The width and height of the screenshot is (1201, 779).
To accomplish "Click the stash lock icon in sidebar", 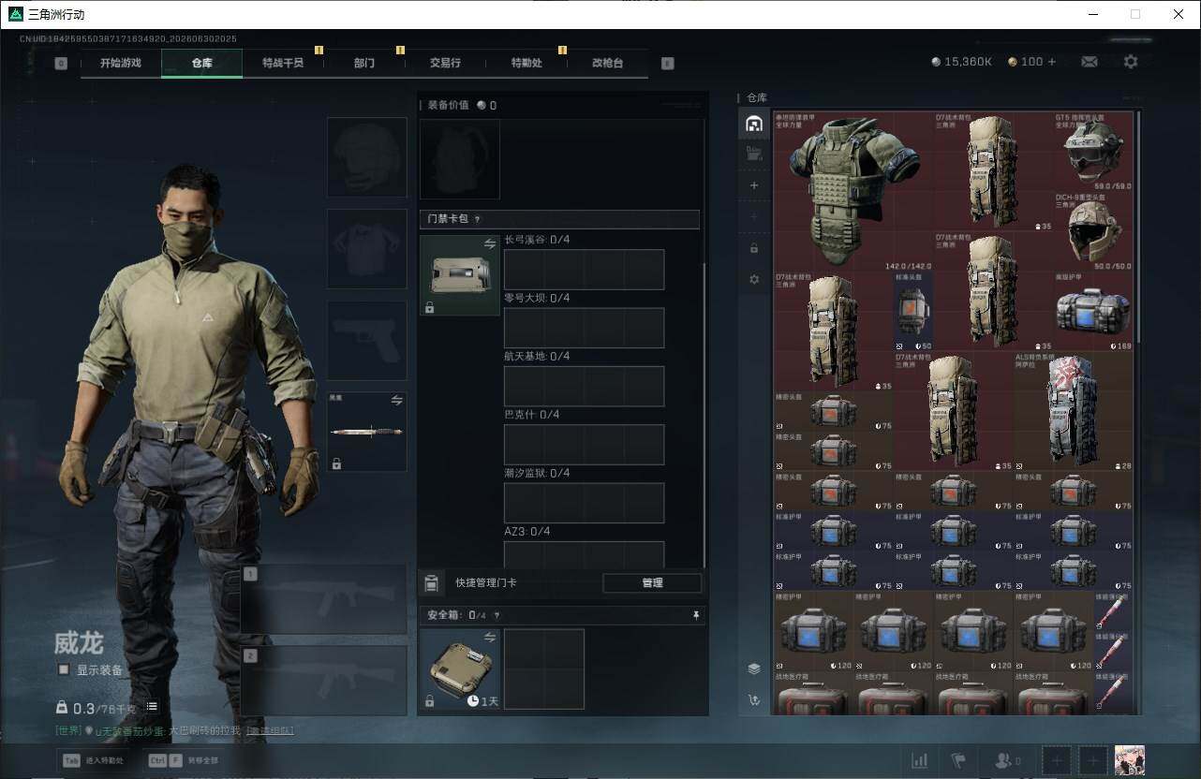I will pyautogui.click(x=753, y=248).
